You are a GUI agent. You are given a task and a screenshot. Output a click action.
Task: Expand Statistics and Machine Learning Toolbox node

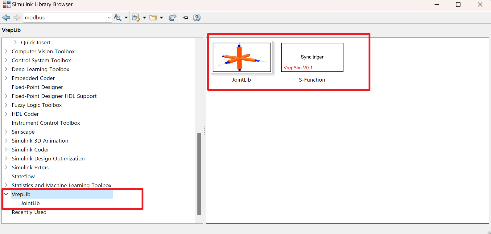tap(6, 185)
